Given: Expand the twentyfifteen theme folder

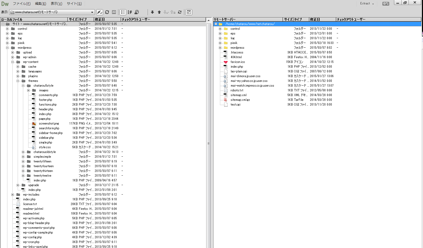Looking at the screenshot, I should [x=23, y=161].
